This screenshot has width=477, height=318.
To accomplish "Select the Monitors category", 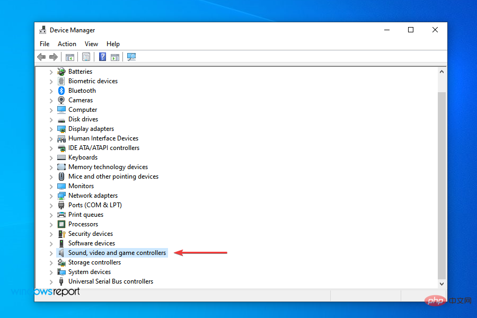I will [81, 185].
